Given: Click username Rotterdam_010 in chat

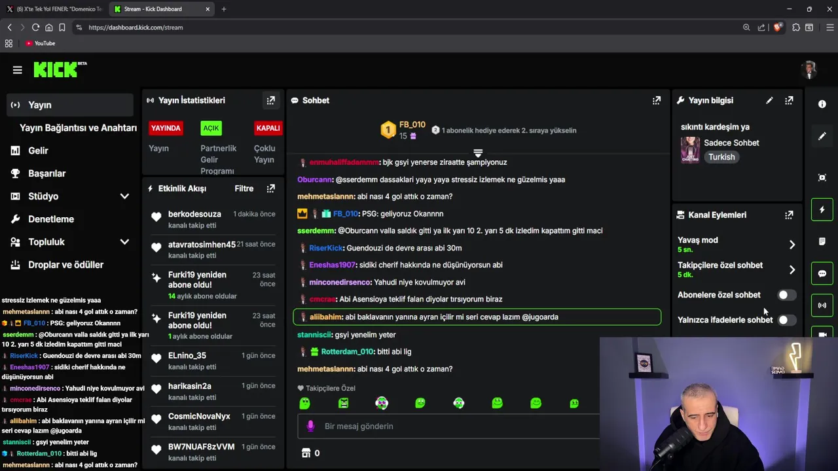Looking at the screenshot, I should (x=347, y=351).
